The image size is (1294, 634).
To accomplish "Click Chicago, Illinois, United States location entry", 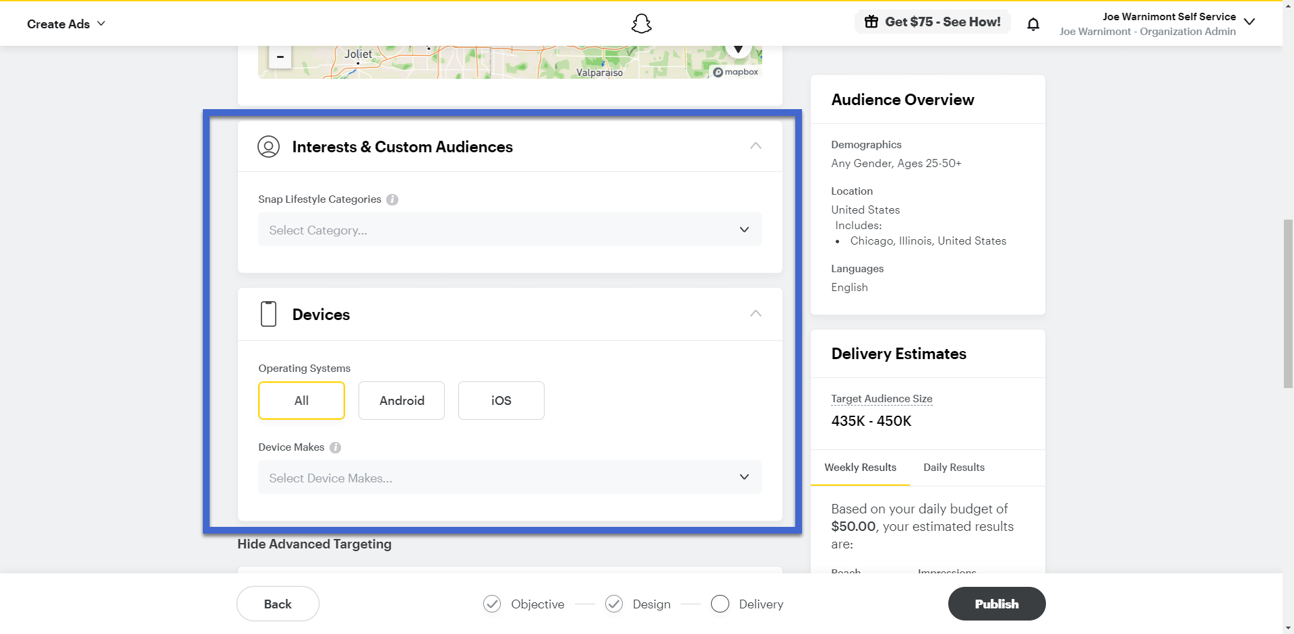I will pos(928,241).
